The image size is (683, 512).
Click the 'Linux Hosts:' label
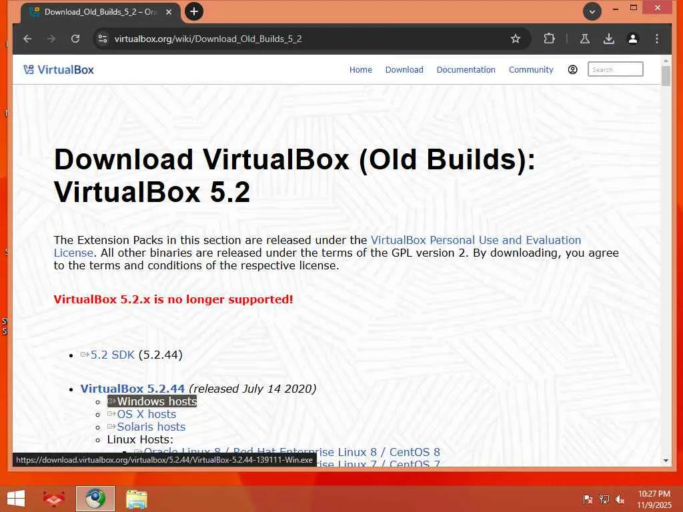tap(140, 439)
